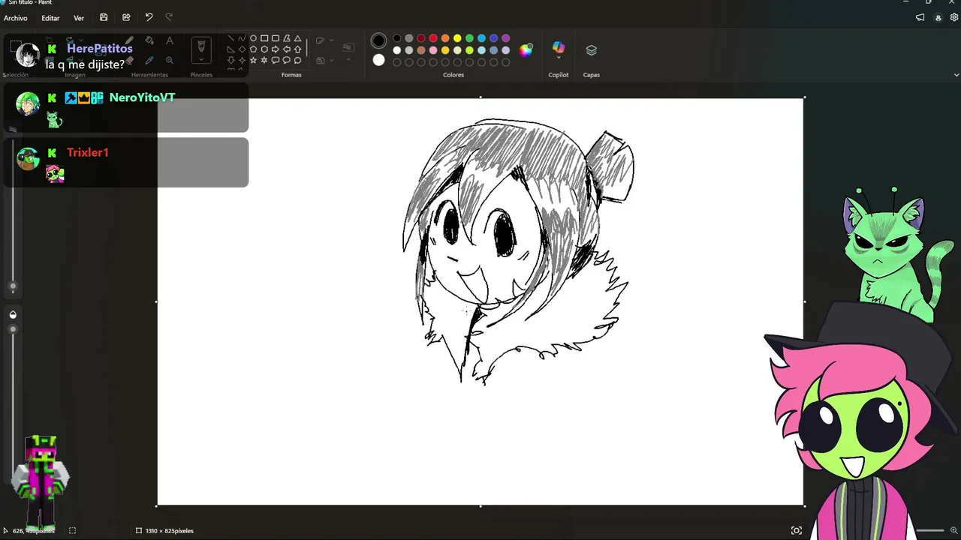This screenshot has height=540, width=961.
Task: Select the Rounded rectangle shape
Action: (276, 38)
